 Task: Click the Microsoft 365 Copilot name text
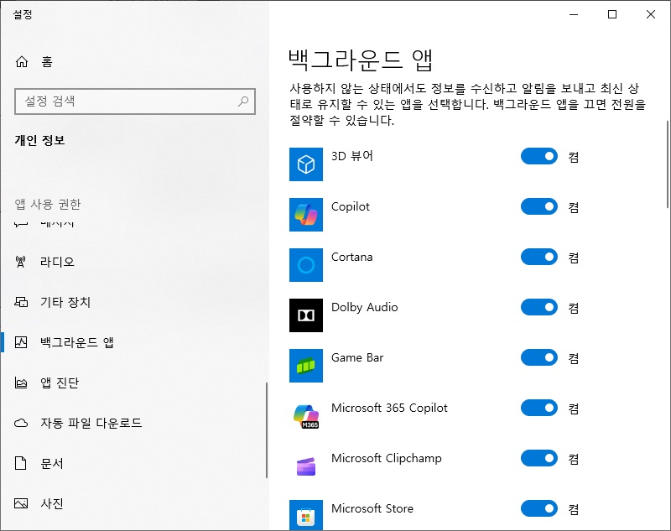(x=389, y=408)
